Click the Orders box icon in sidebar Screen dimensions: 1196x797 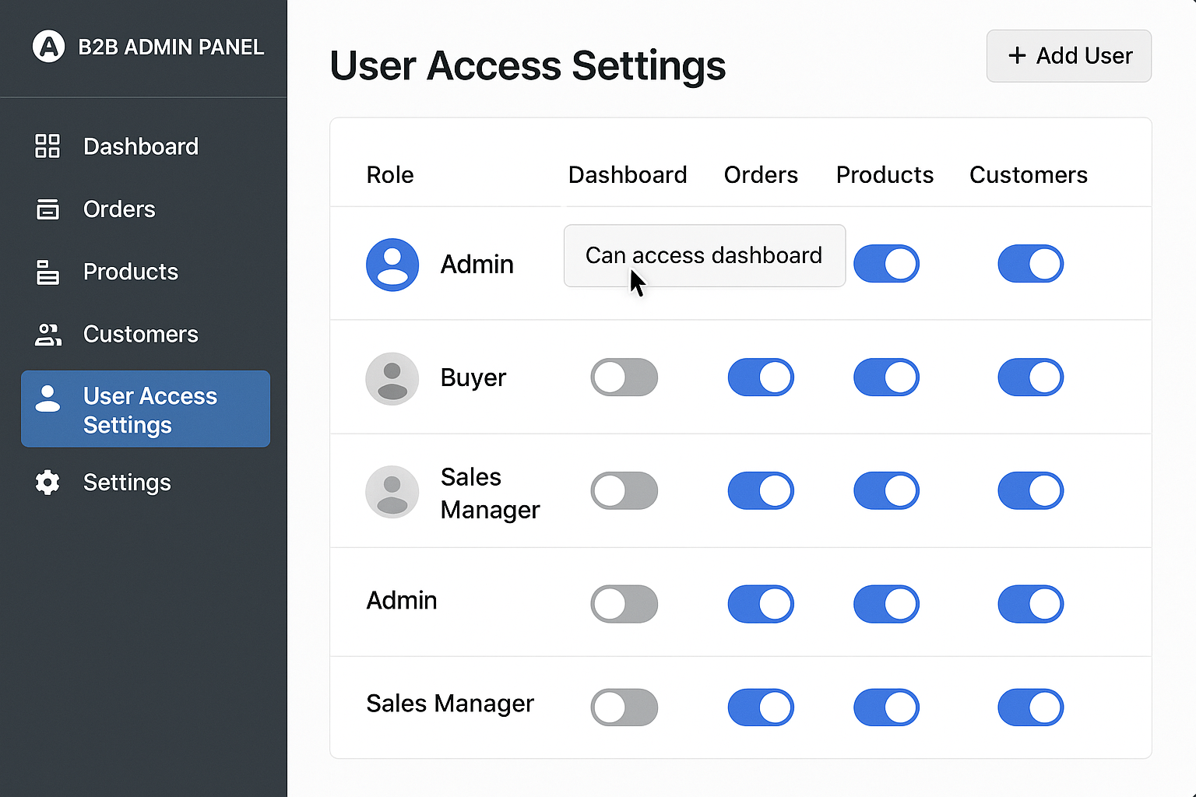(47, 209)
